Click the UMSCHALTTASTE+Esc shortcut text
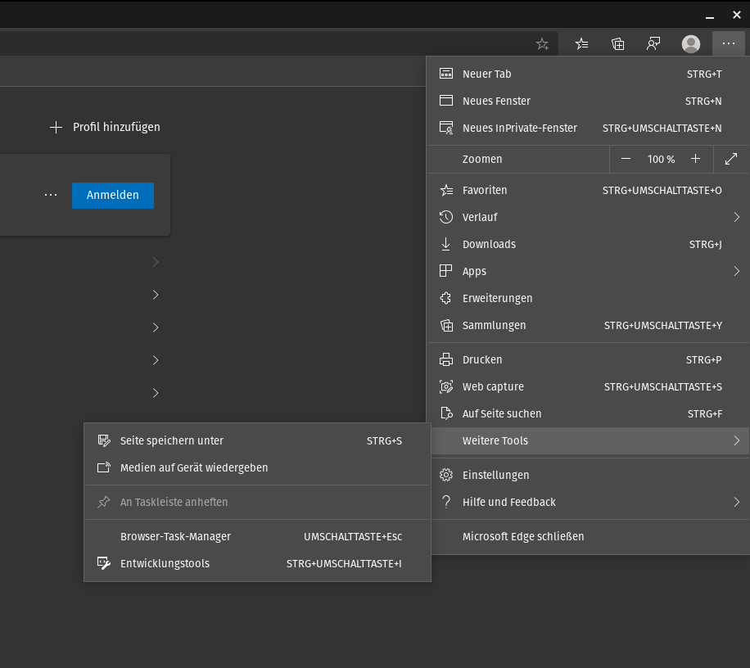 click(x=353, y=537)
